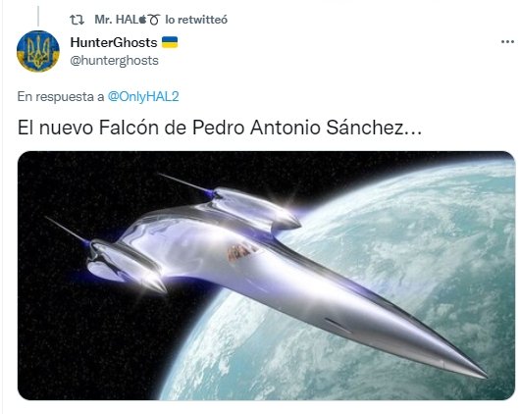Click the apple emoji after Mr. HAL
Screen dimensions: 520x414
pos(142,20)
